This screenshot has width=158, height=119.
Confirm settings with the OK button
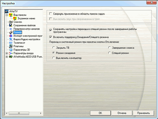pyautogui.click(x=100, y=113)
